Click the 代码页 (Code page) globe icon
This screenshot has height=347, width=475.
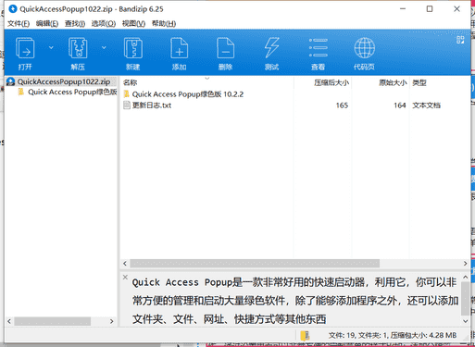pyautogui.click(x=365, y=48)
